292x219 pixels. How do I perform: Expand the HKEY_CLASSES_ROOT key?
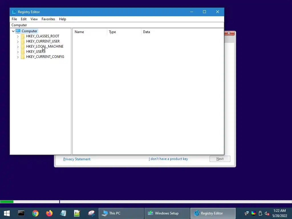(18, 36)
